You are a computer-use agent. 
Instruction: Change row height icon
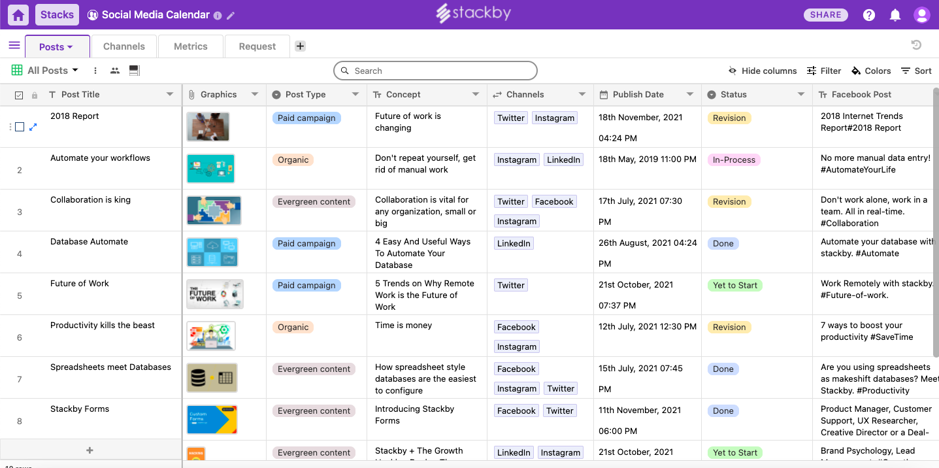[x=135, y=71]
